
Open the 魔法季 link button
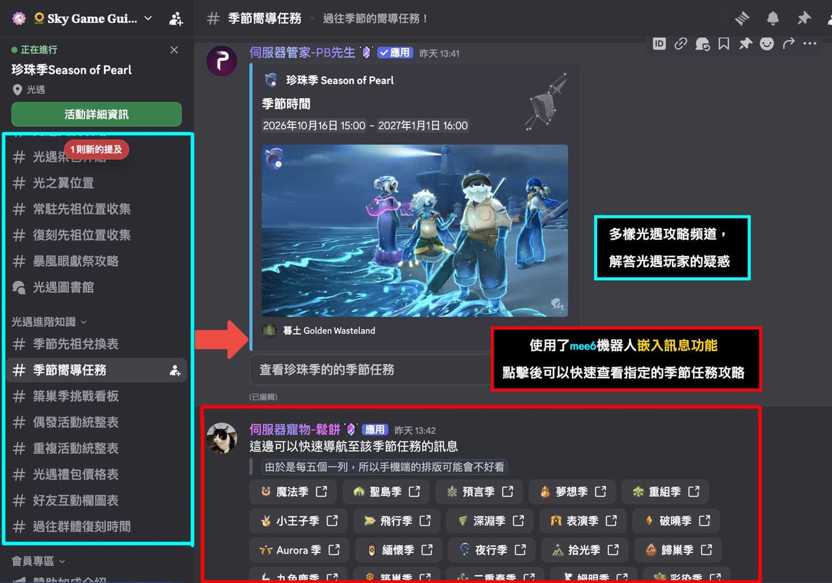(292, 492)
